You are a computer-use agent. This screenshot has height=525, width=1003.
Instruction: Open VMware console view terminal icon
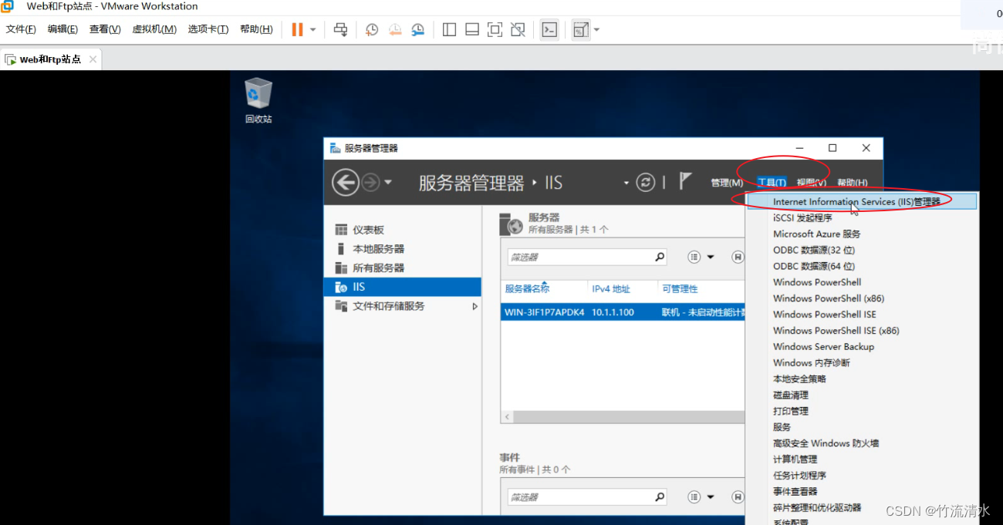[549, 30]
